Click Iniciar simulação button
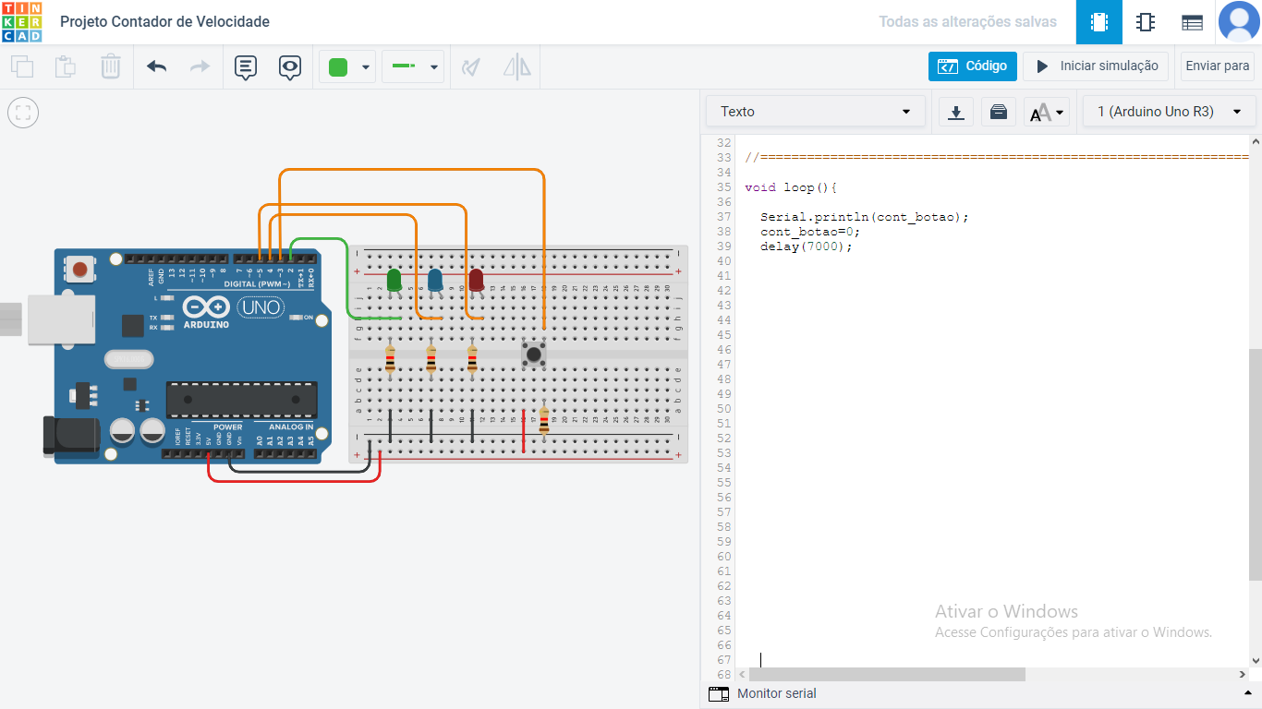 click(1096, 66)
